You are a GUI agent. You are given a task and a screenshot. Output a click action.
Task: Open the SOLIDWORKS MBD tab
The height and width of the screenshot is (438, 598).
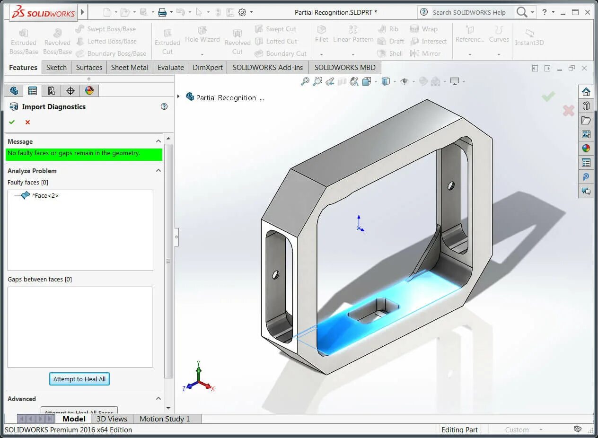pyautogui.click(x=345, y=68)
